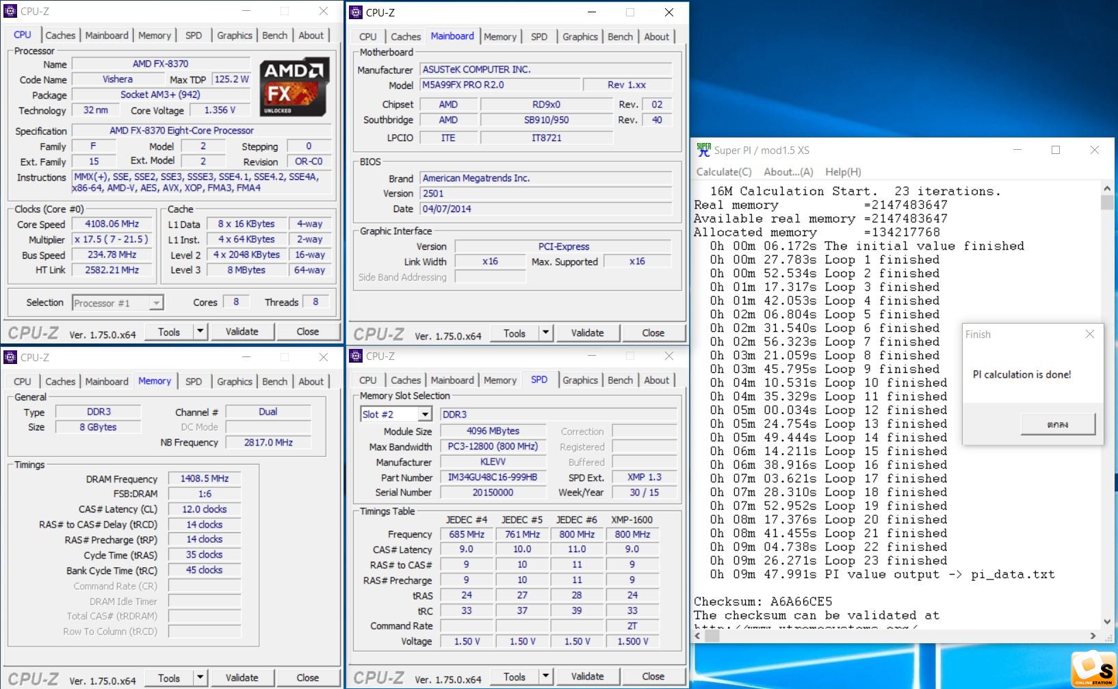Click Level 3 cache value 8 MBytes
Viewport: 1118px width, 689px height.
pyautogui.click(x=246, y=270)
